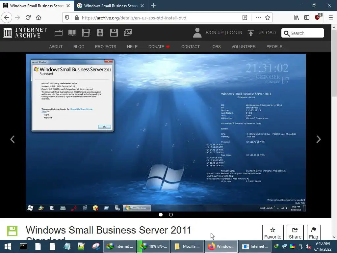This screenshot has width=337, height=253.
Task: Open a new browser tab
Action: coord(153,5)
